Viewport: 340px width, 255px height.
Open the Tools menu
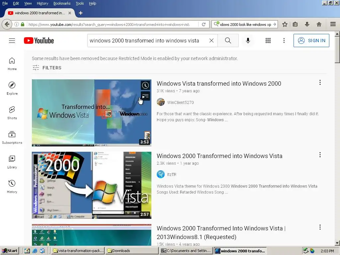(80, 3)
